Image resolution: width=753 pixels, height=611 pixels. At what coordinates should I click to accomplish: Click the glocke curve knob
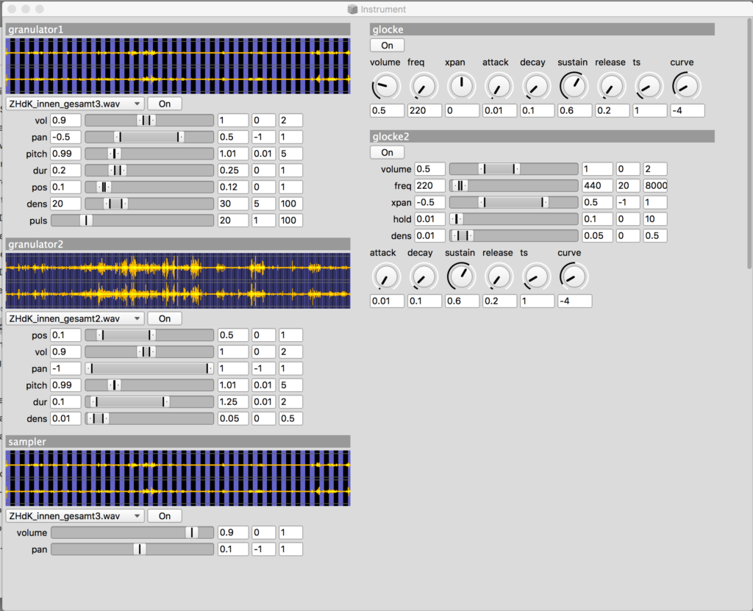685,86
